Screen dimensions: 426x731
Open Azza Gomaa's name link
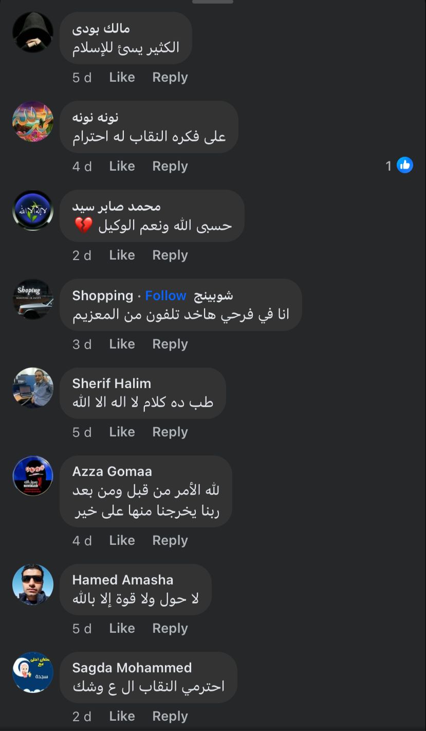(x=112, y=471)
